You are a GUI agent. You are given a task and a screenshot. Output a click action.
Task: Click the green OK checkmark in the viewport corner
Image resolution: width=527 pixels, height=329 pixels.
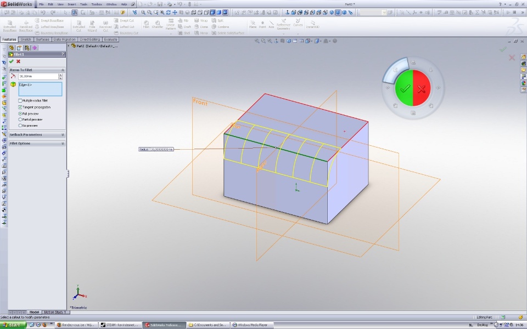click(503, 50)
